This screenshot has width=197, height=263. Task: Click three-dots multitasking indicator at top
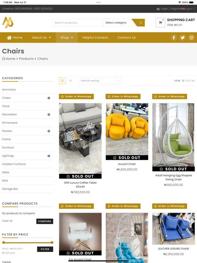pyautogui.click(x=98, y=2)
